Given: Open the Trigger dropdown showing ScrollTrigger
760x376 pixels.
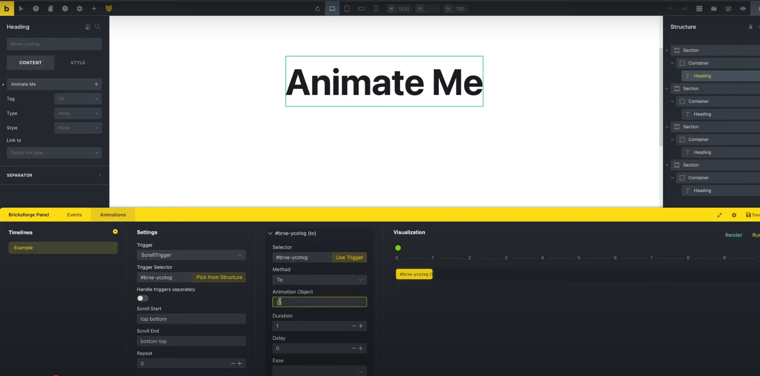Looking at the screenshot, I should point(191,255).
